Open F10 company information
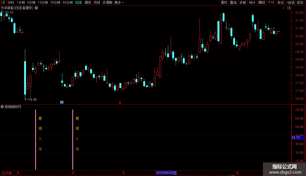Image resolution: width=306 pixels, height=176 pixels. [x=271, y=2]
